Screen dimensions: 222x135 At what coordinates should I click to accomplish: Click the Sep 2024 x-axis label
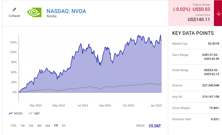tap(105, 105)
